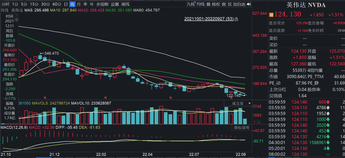The image size is (345, 158).
Task: Click the 346.470 high price marker
Action: point(51,53)
